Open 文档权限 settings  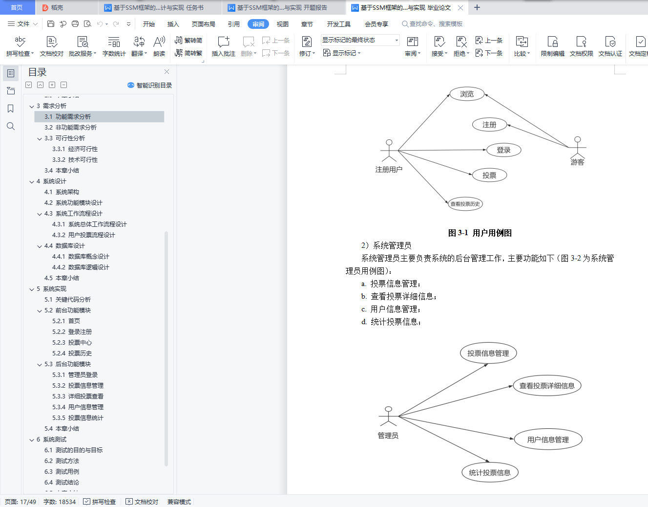tap(582, 46)
